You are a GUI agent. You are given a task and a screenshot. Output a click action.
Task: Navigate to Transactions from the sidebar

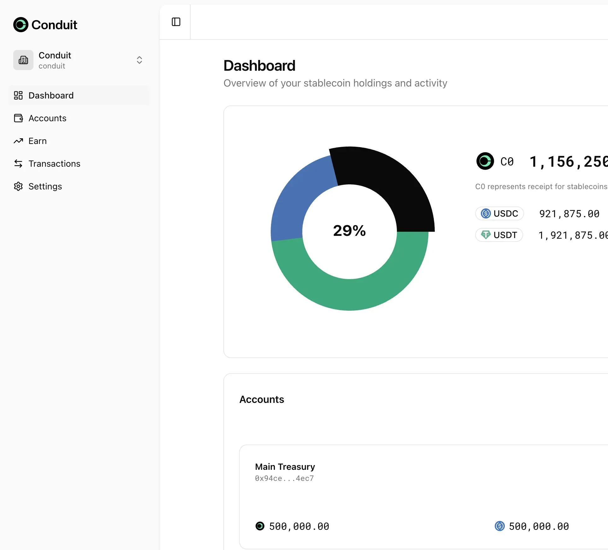pos(54,164)
